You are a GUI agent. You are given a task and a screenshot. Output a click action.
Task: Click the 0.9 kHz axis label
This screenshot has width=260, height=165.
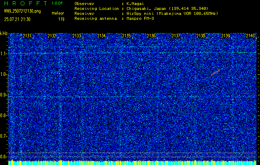point(3,95)
